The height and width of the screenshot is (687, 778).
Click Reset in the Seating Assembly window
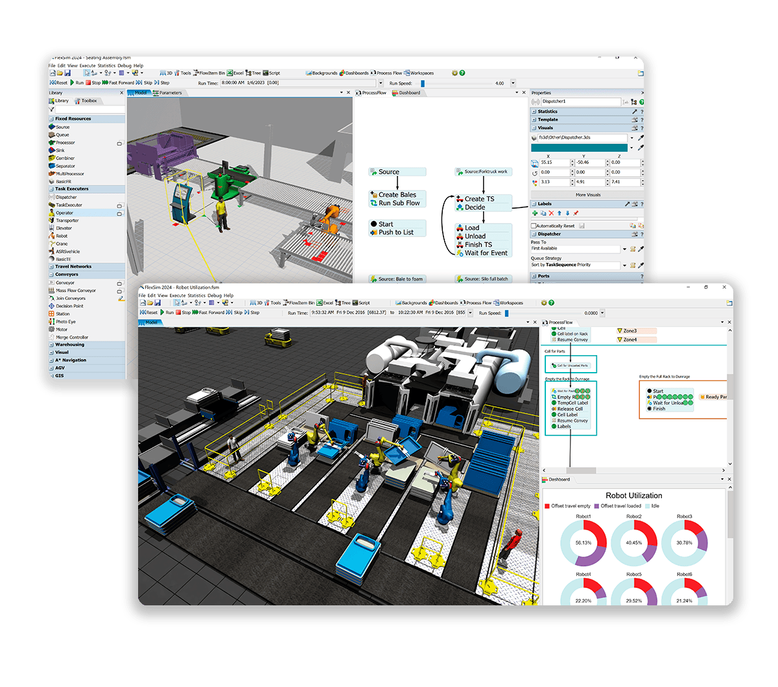[x=58, y=83]
